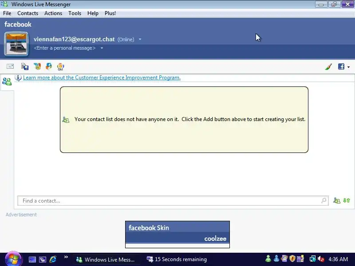Launch Internet Explorer from Quick Launch
The height and width of the screenshot is (266, 355).
click(53, 259)
